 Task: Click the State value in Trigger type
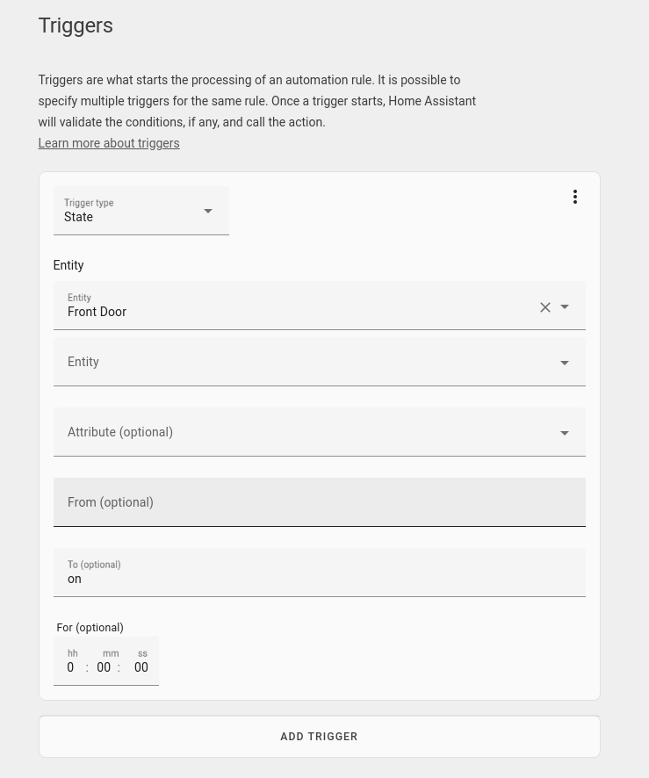tap(78, 217)
